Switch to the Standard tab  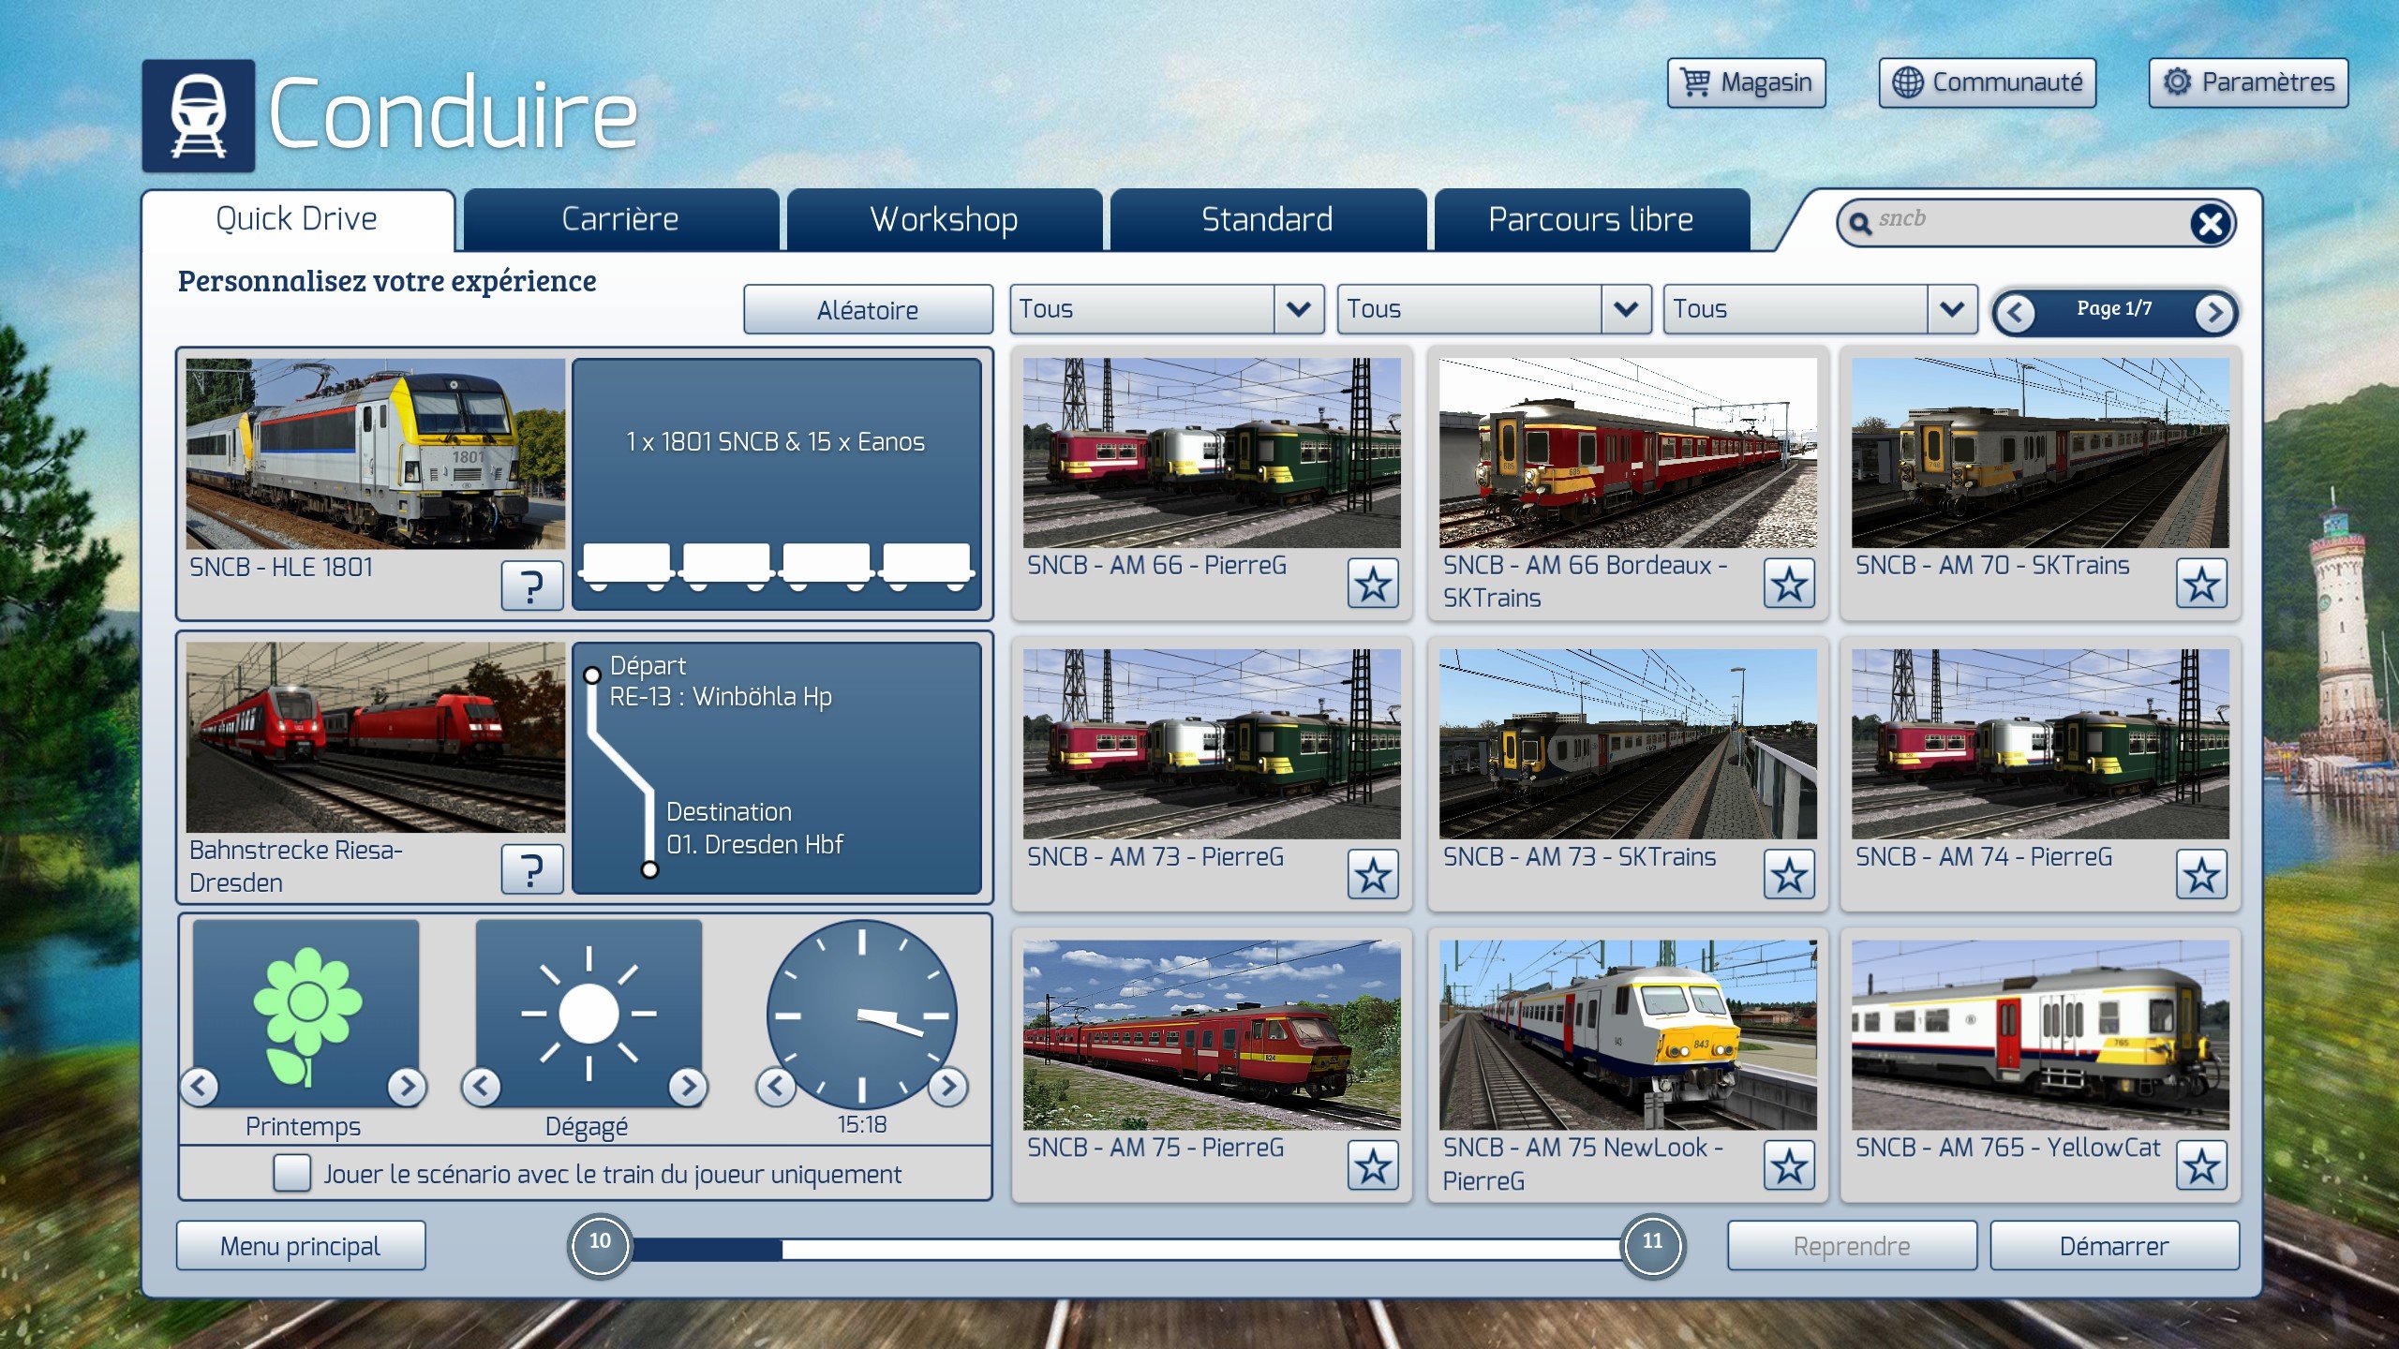pyautogui.click(x=1268, y=219)
